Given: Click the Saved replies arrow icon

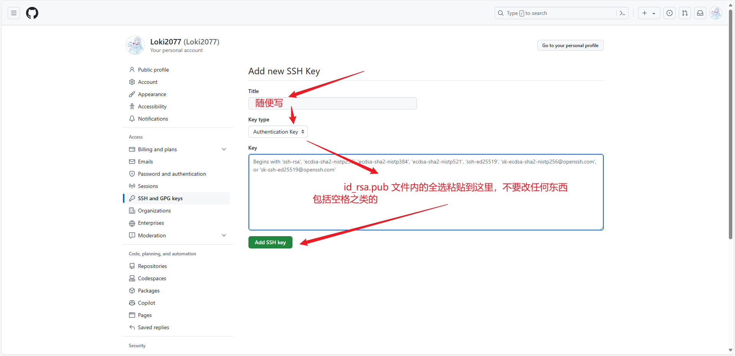Looking at the screenshot, I should click(132, 327).
